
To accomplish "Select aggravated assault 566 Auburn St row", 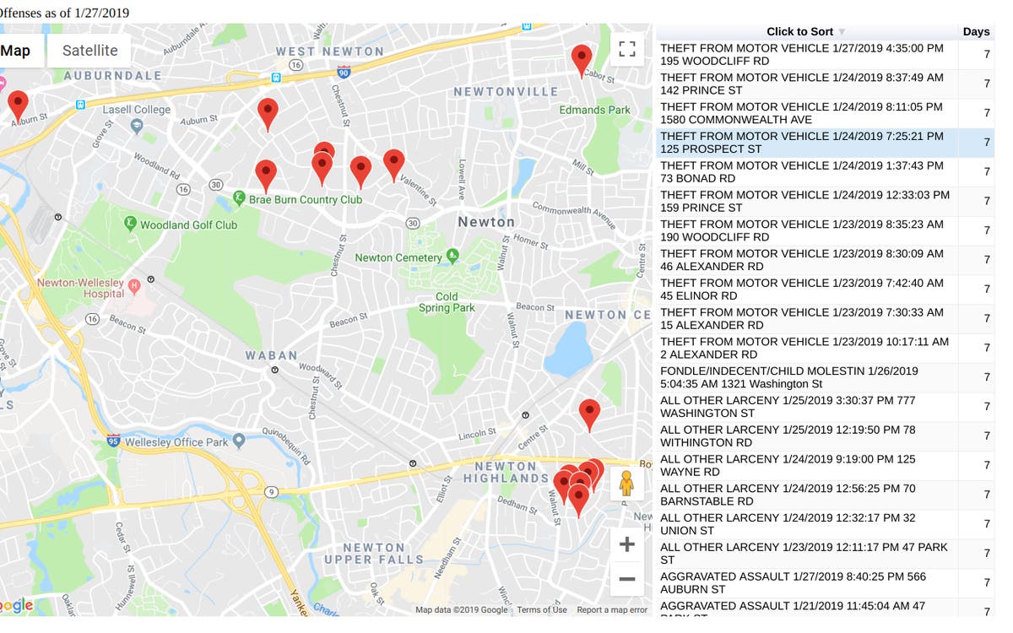I will [x=806, y=582].
